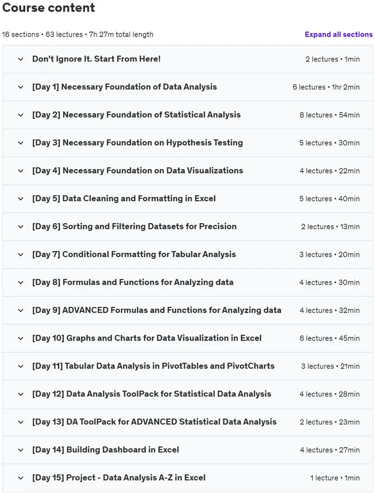The height and width of the screenshot is (494, 375).
Task: Open chevron next to Day 2 Statistical Analysis
Action: (x=21, y=115)
